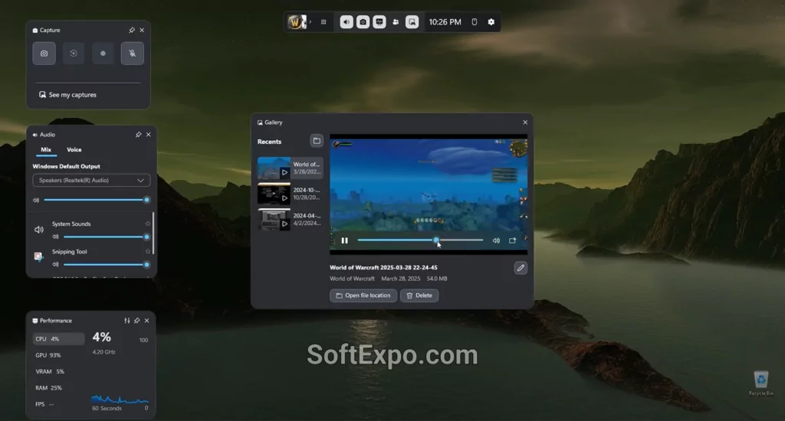Select the GPU 93% metric in Performance

point(58,355)
